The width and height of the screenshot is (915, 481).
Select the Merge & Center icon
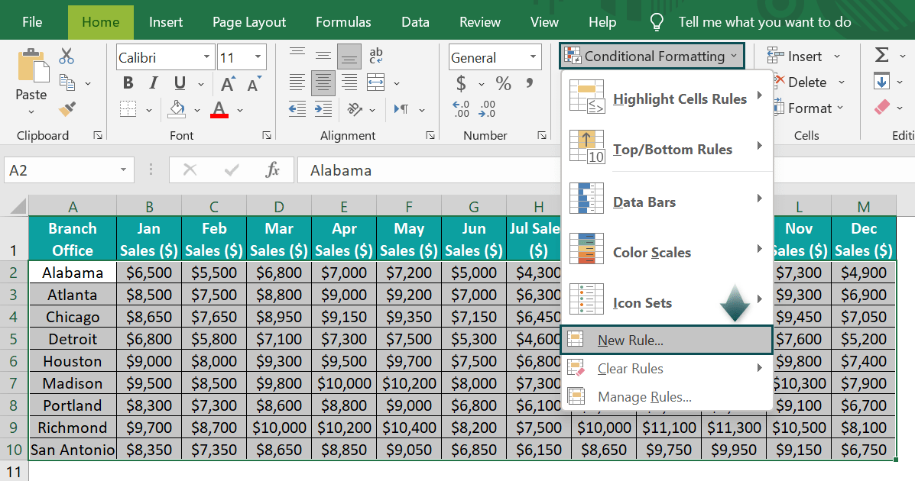pos(376,82)
